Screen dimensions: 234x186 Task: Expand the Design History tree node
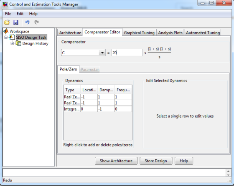[12, 43]
